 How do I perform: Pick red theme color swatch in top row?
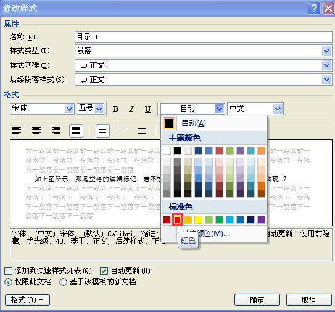tap(220, 151)
